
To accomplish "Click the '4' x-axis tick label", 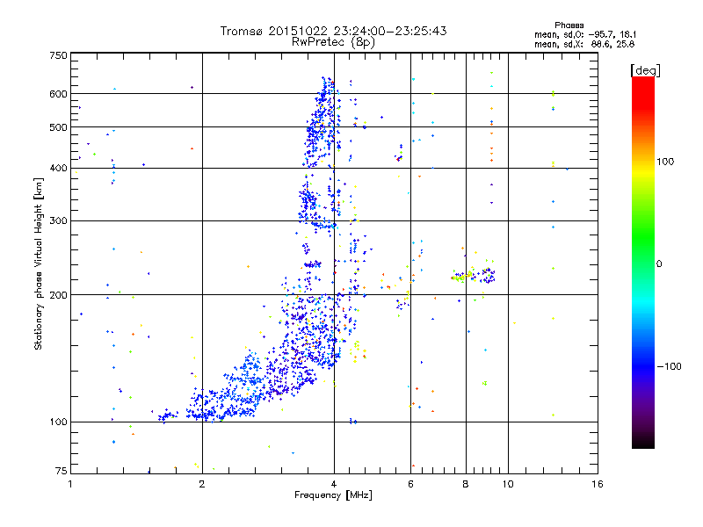I will point(334,484).
